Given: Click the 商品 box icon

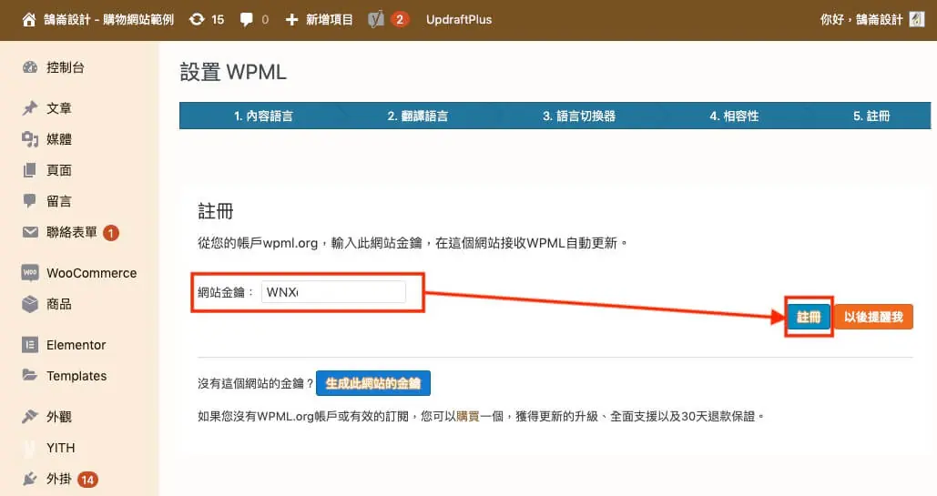Looking at the screenshot, I should pyautogui.click(x=30, y=304).
